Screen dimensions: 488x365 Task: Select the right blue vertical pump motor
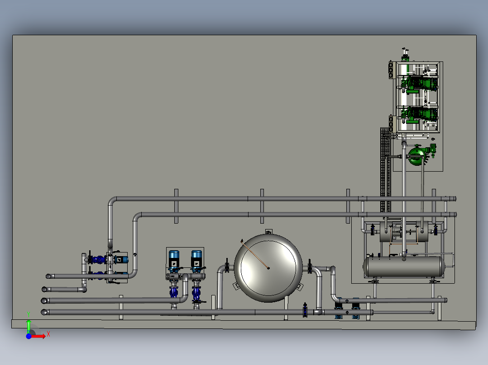[196, 259]
